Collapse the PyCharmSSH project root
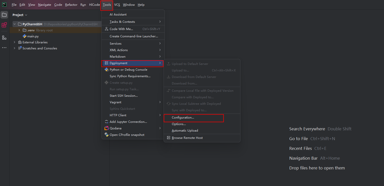This screenshot has width=384, height=186. (x=14, y=24)
